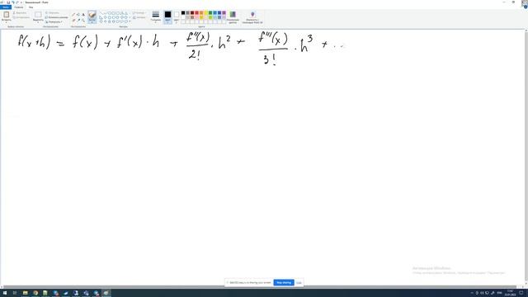Select the Fill with color bucket tool
The image size is (528, 297).
pos(78,15)
